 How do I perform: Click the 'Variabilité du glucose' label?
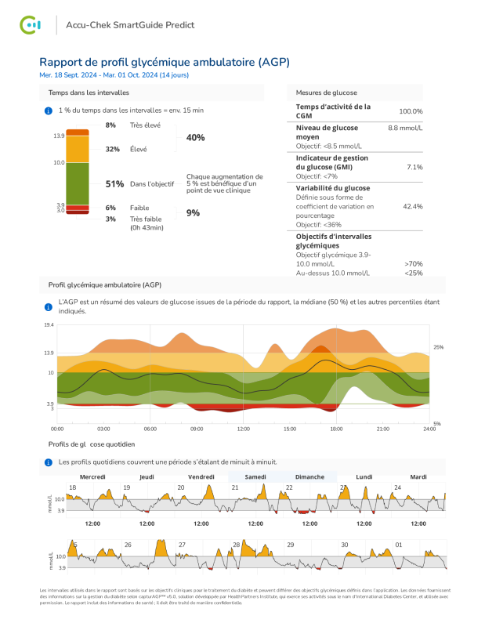[332, 188]
